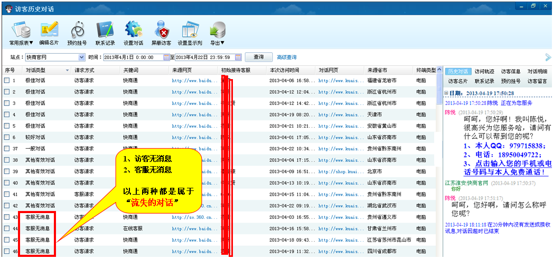Open the start date calendar picker
The width and height of the screenshot is (553, 259).
[x=166, y=57]
